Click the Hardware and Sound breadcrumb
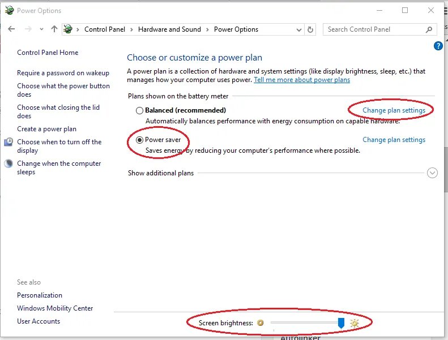The width and height of the screenshot is (448, 340). pyautogui.click(x=169, y=29)
